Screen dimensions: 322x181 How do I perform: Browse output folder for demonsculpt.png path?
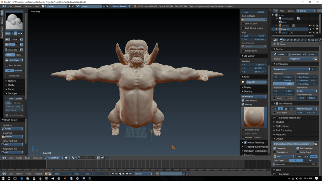point(316,144)
